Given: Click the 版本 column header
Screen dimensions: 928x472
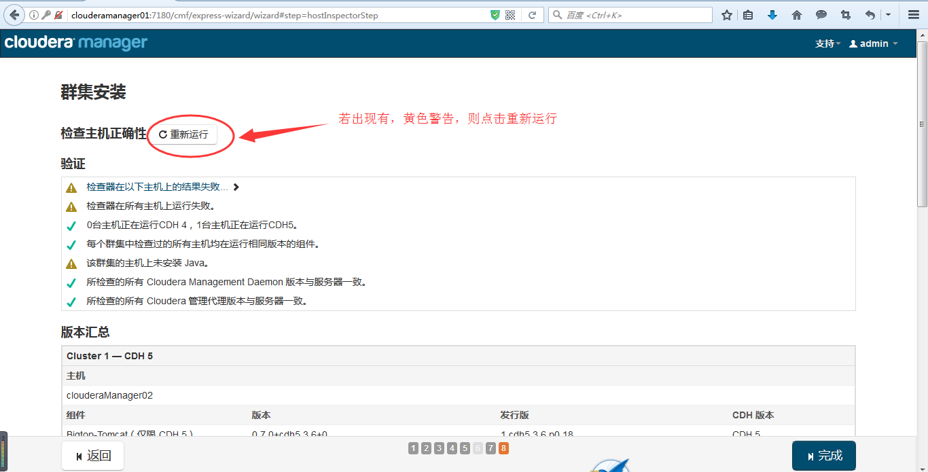Looking at the screenshot, I should tap(261, 415).
